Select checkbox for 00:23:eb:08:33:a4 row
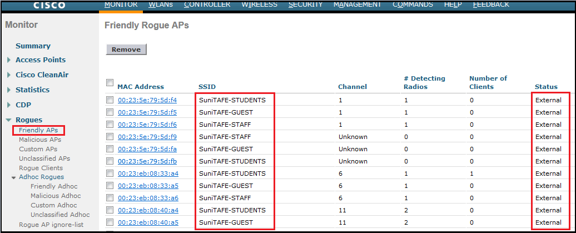This screenshot has width=576, height=233. tap(110, 174)
